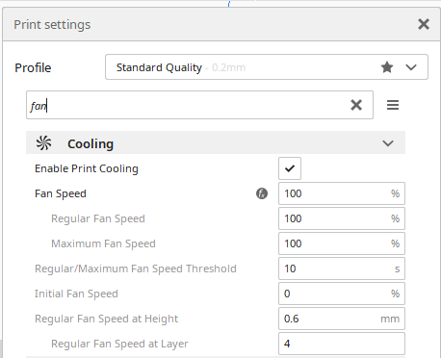Click the Cooling fan category icon
The image size is (441, 358).
[x=43, y=143]
